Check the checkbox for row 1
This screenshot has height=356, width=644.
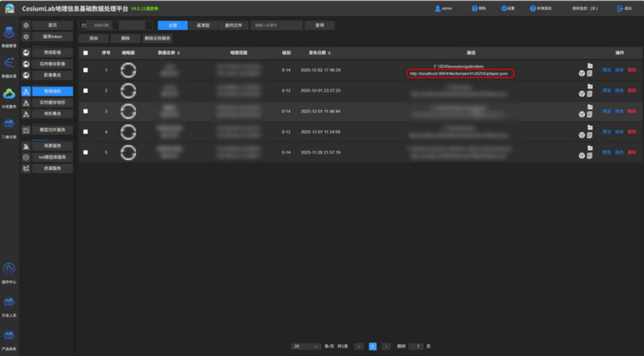click(x=85, y=70)
